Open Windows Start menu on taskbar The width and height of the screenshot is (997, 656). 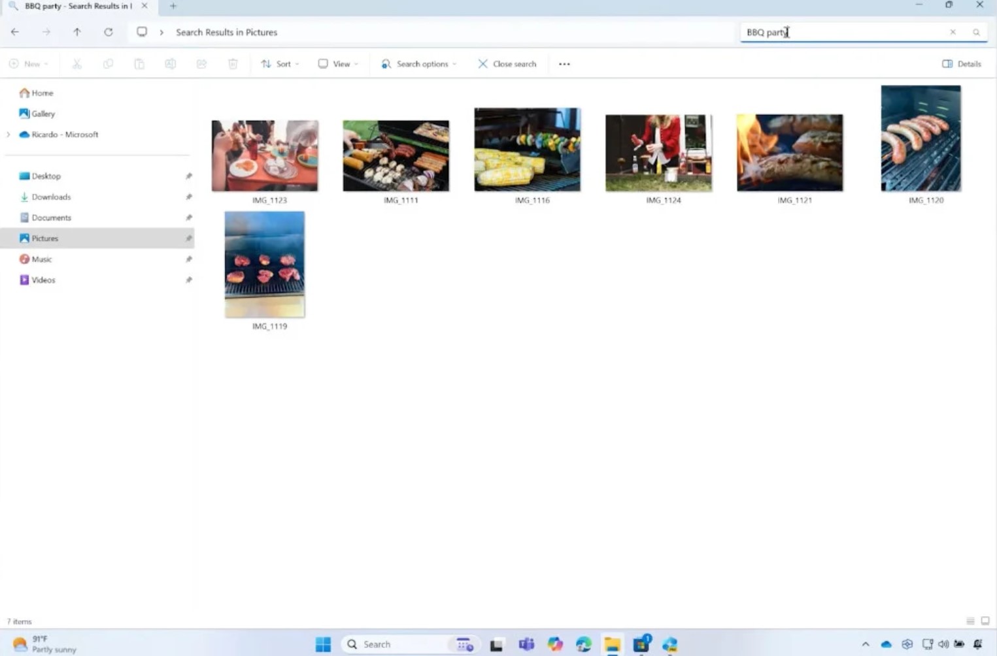pyautogui.click(x=323, y=644)
